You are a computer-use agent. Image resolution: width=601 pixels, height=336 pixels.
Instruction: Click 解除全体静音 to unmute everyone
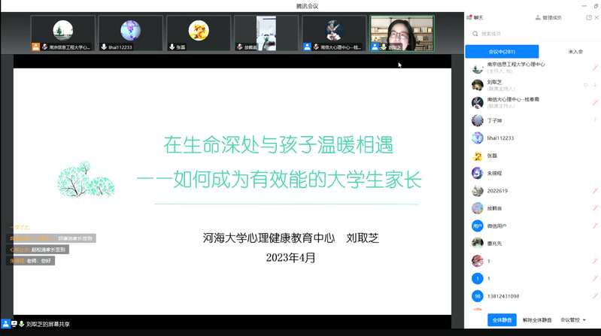(x=537, y=319)
